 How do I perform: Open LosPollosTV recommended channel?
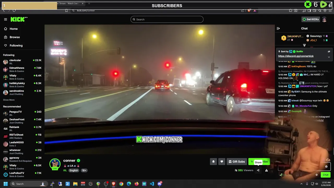pyautogui.click(x=22, y=174)
